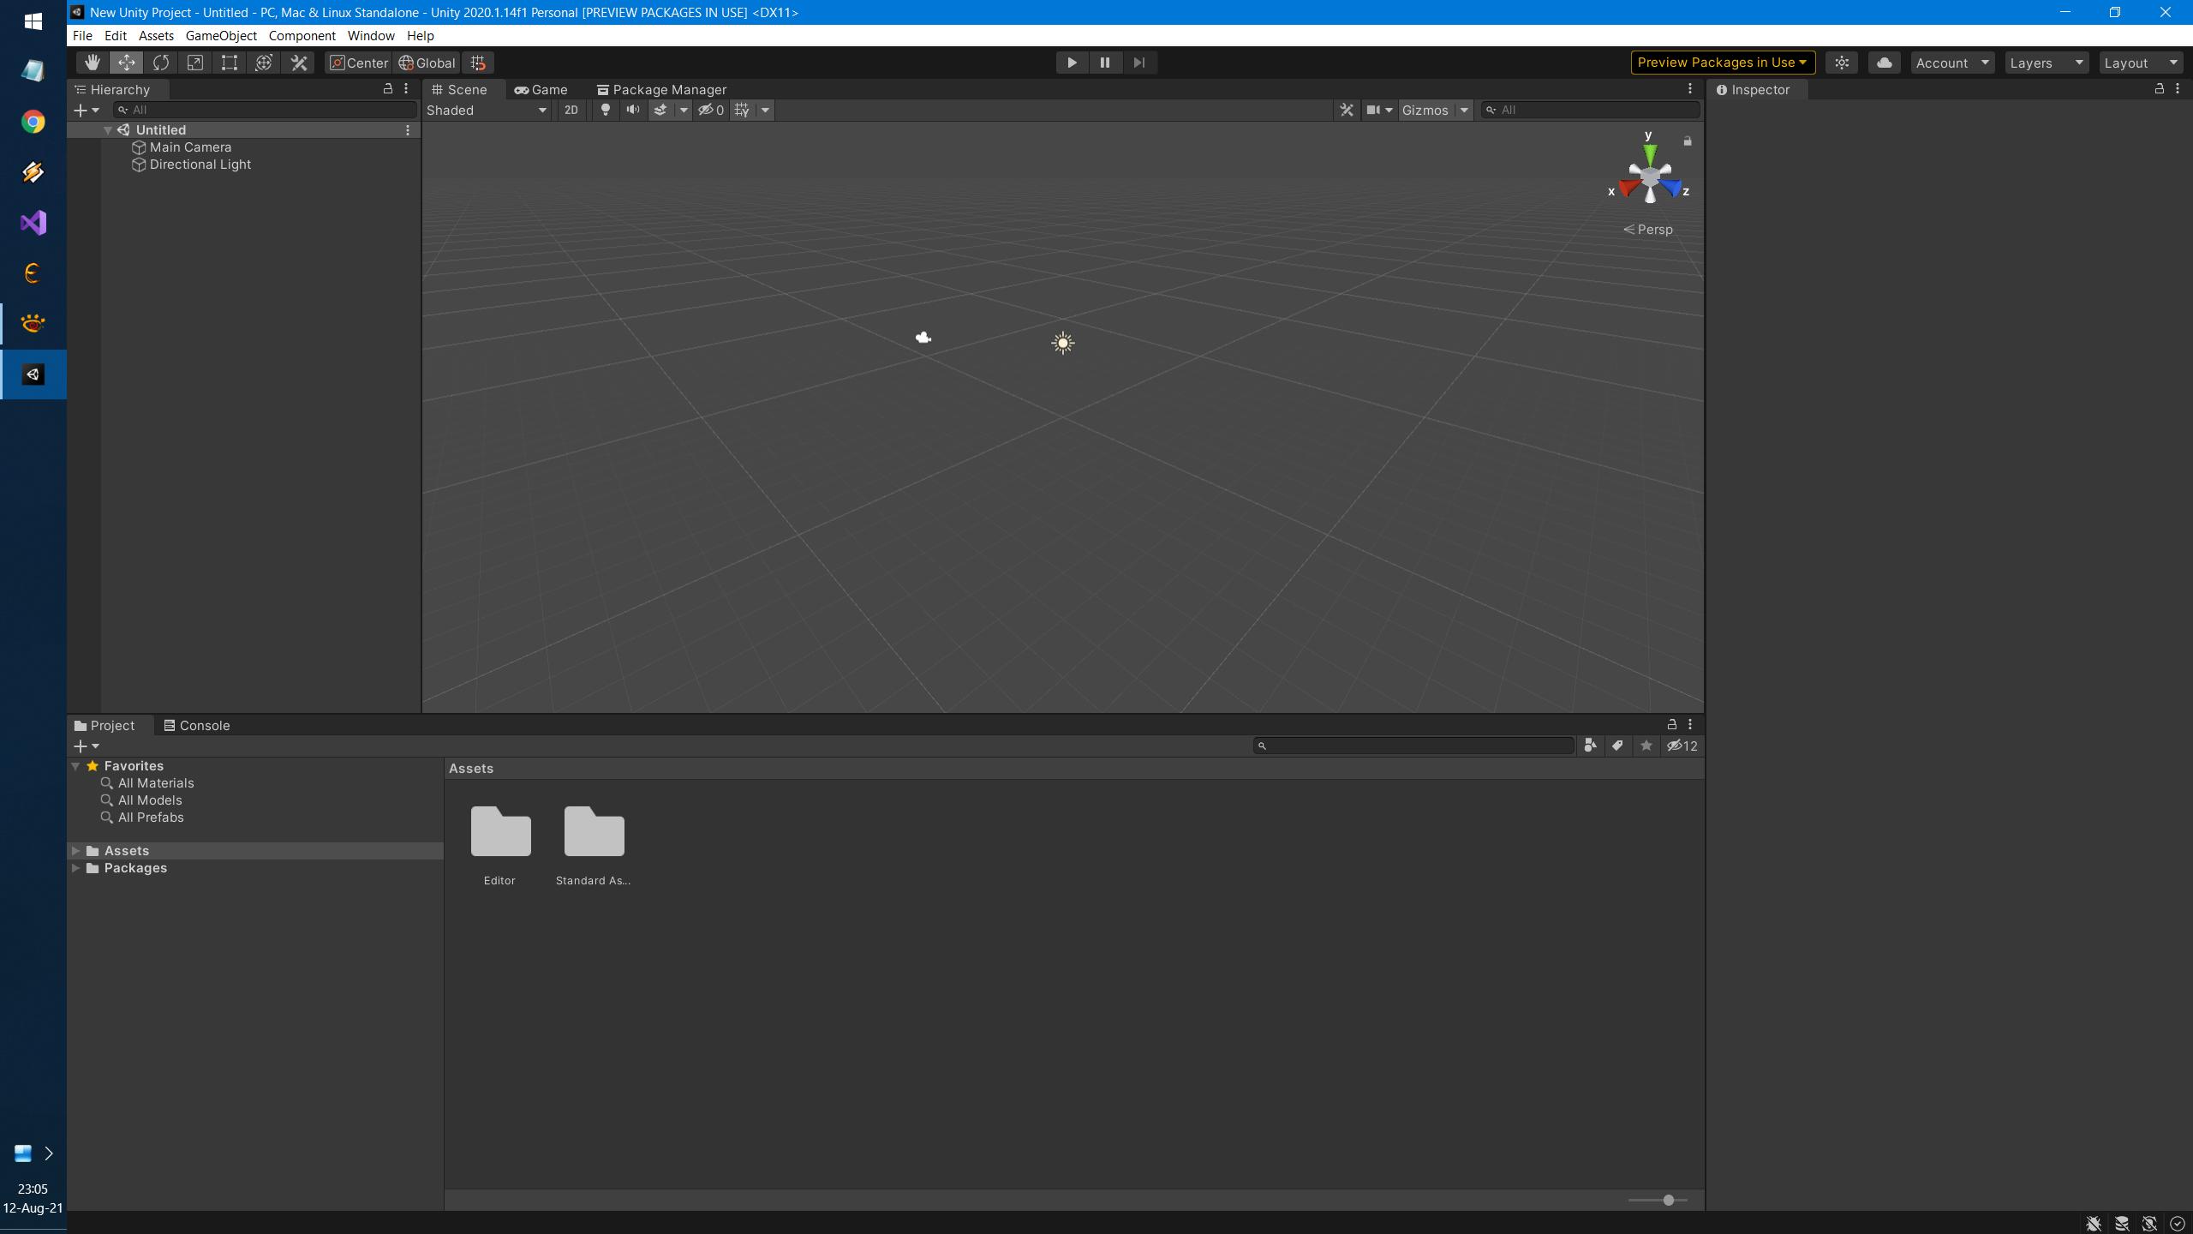The width and height of the screenshot is (2193, 1234).
Task: Select the Scale tool
Action: pos(194,63)
